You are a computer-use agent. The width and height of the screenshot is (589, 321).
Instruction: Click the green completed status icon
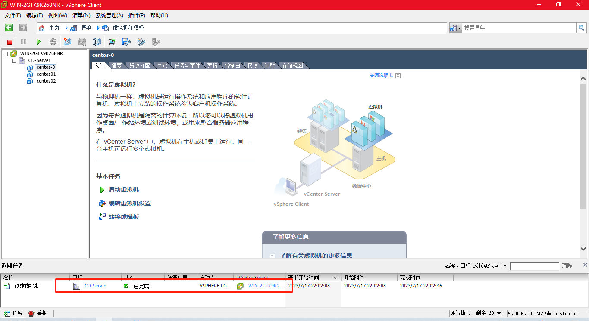[126, 286]
